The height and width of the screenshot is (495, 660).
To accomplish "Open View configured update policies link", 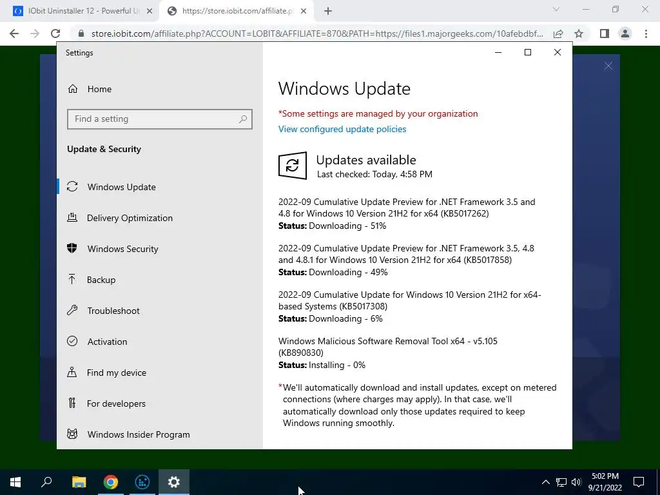I will [x=342, y=129].
